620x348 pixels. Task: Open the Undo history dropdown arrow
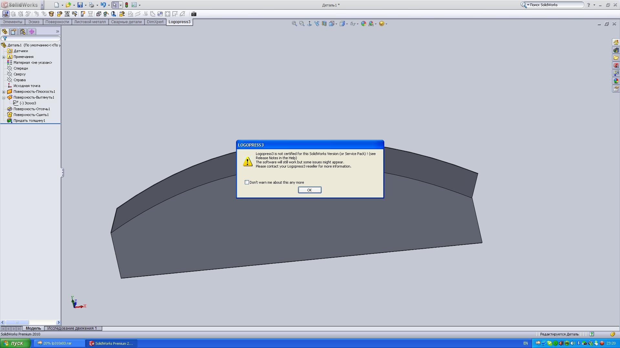point(109,5)
